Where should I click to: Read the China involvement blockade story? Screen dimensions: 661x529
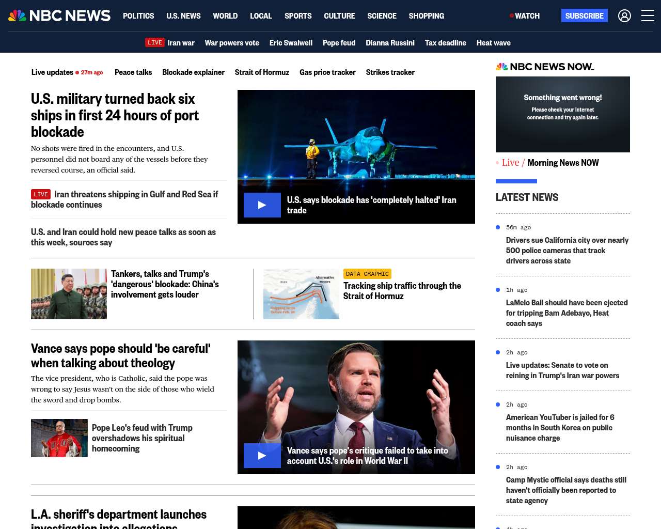pyautogui.click(x=165, y=284)
